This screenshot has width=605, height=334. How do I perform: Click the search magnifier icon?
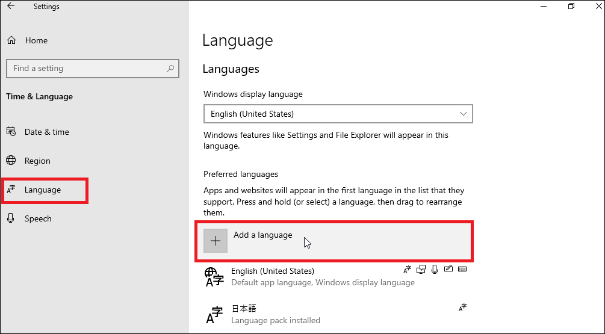[171, 69]
